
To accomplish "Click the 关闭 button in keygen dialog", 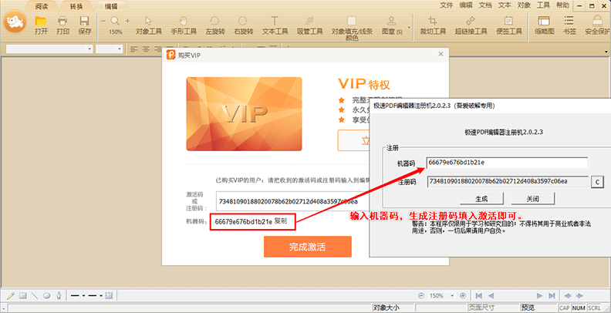I will [533, 198].
